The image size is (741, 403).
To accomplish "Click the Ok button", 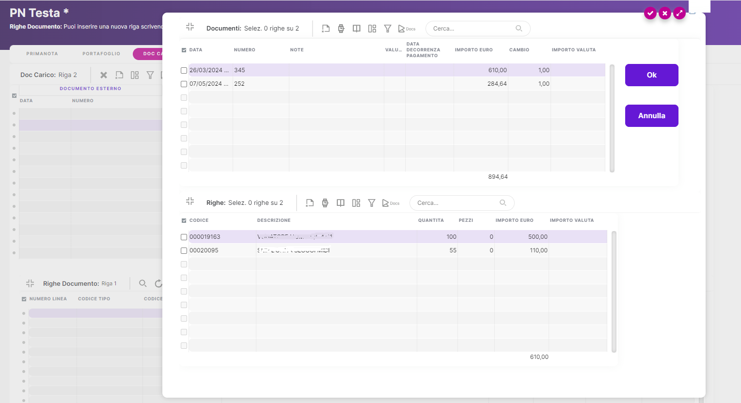I will click(651, 75).
